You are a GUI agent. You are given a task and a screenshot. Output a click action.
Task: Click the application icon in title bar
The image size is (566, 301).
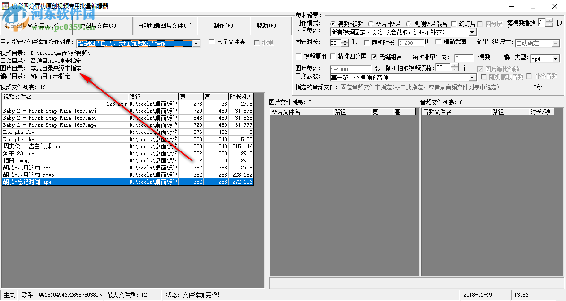5,6
